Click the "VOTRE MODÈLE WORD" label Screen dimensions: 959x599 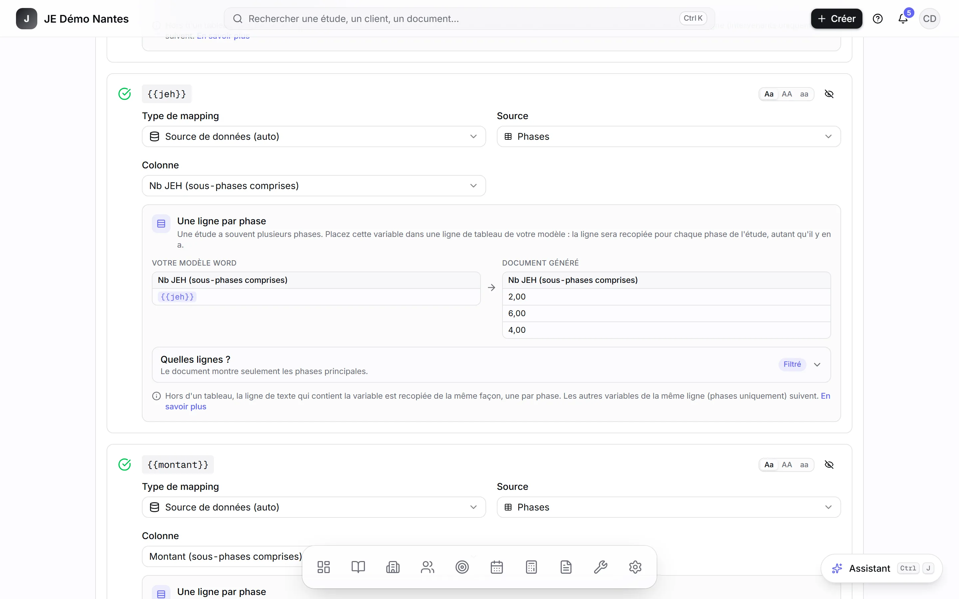(x=194, y=263)
